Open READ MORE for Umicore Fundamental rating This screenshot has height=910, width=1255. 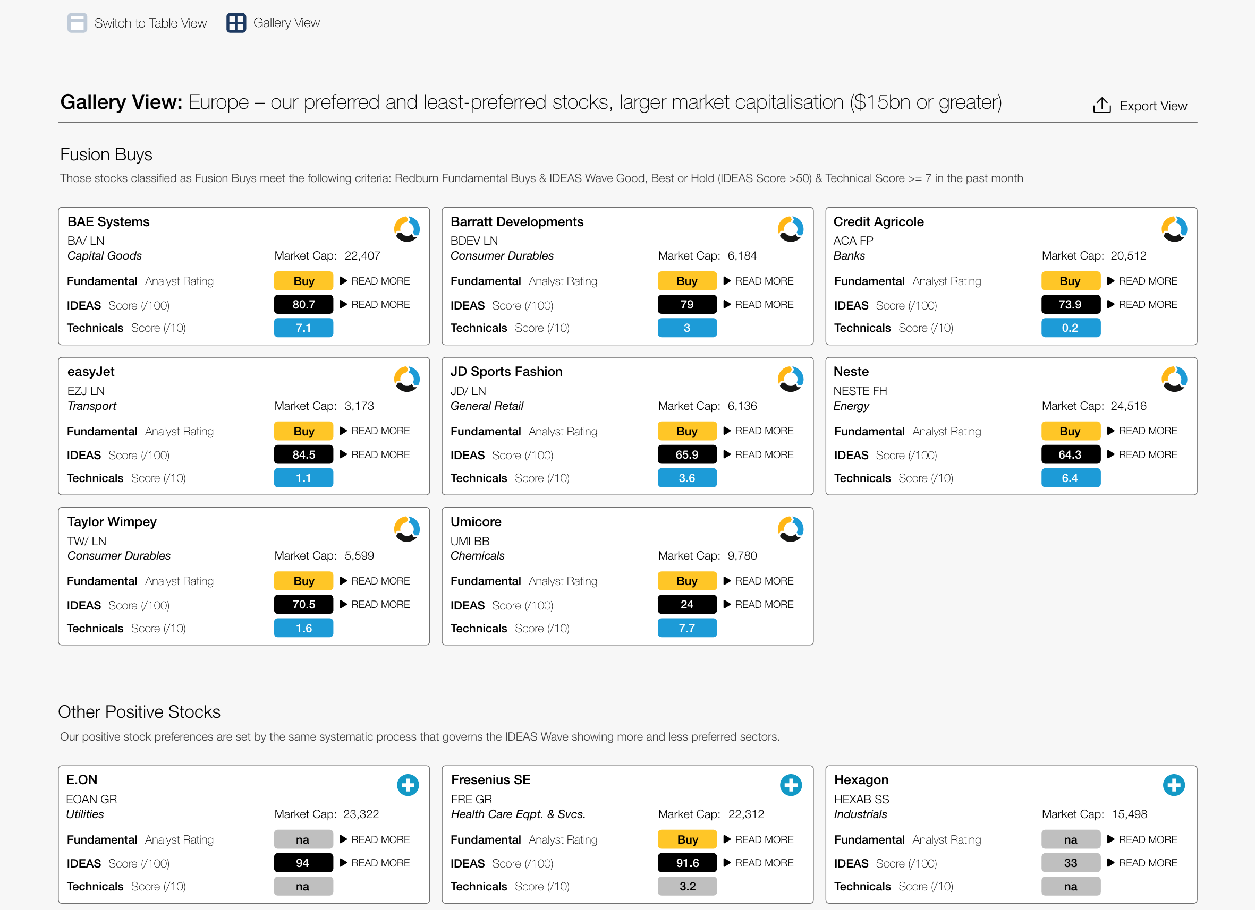(759, 581)
